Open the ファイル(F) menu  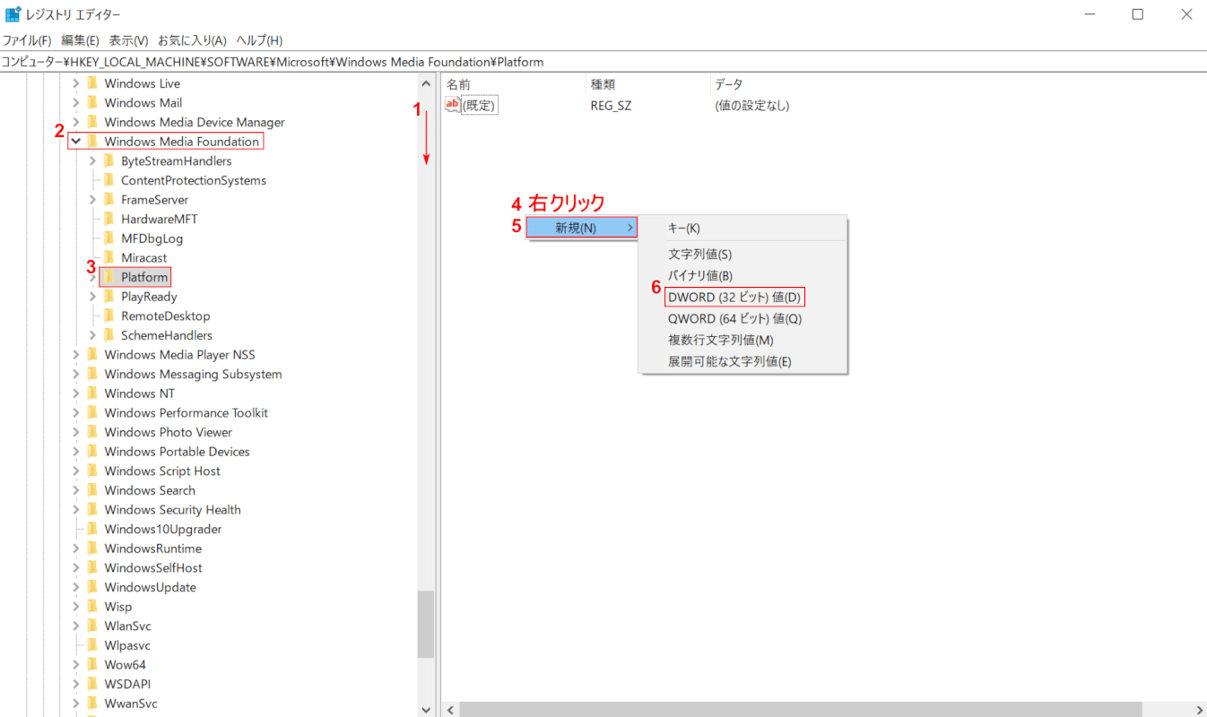tap(27, 40)
